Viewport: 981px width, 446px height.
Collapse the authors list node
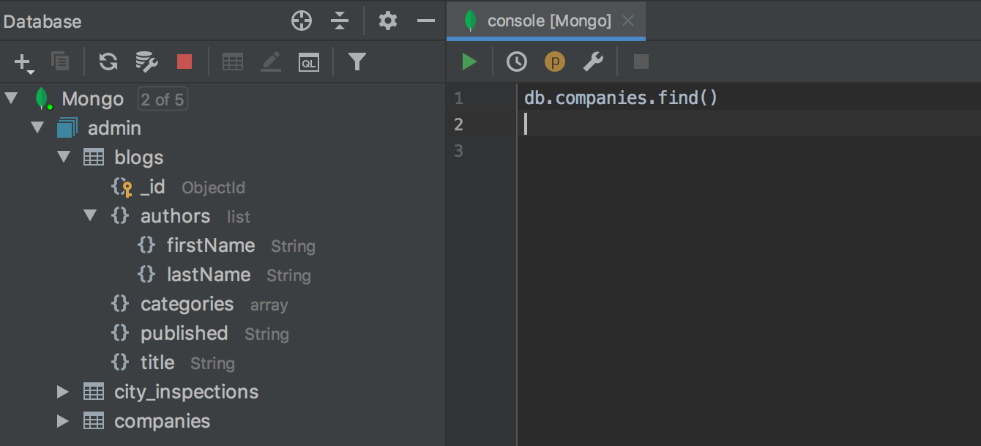coord(89,215)
